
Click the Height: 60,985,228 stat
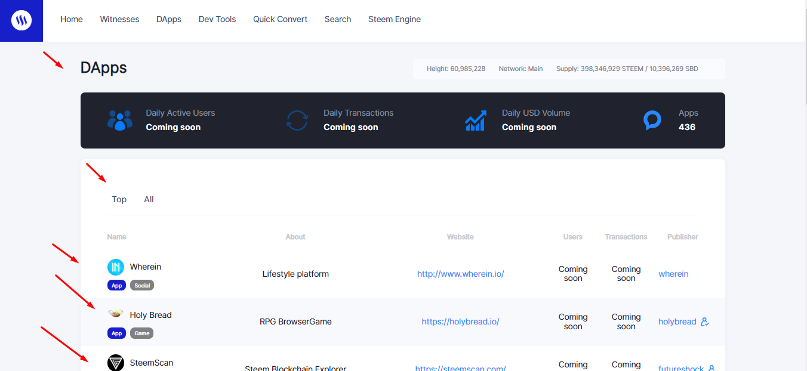(x=456, y=69)
